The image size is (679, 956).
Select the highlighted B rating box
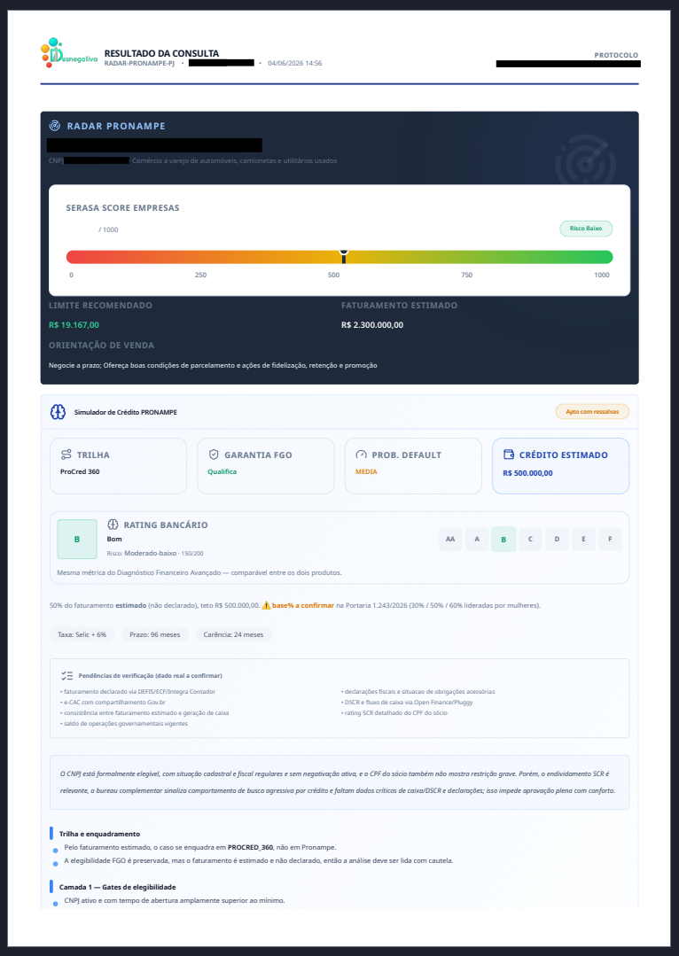pos(503,539)
